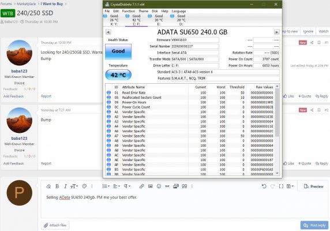Select the E: disk tab at 30 °C
The image size is (330, 231).
(x=159, y=20)
